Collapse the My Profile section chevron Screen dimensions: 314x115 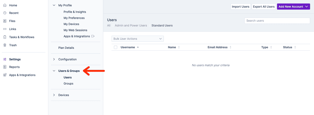pyautogui.click(x=54, y=5)
